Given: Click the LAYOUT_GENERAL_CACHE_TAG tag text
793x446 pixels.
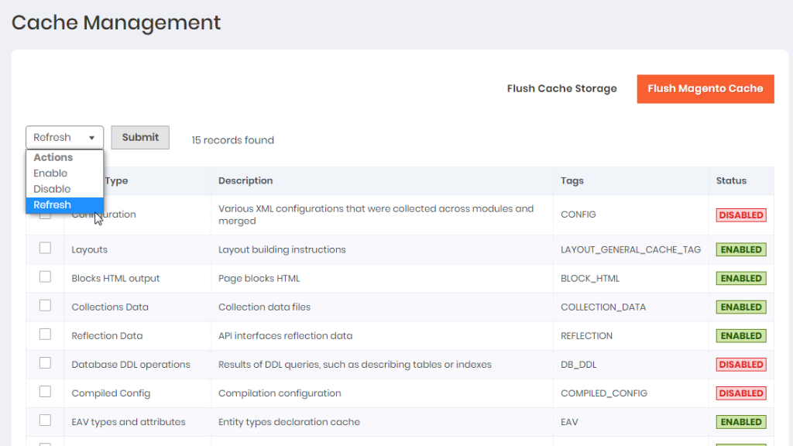Looking at the screenshot, I should tap(630, 249).
